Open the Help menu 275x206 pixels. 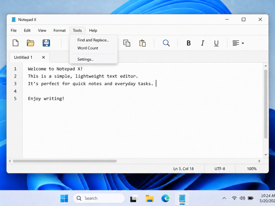93,31
